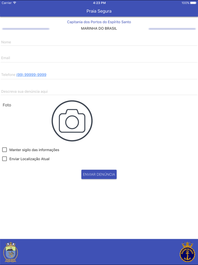Focus the Nome input field
Screen dimensions: 198x265
(x=99, y=42)
